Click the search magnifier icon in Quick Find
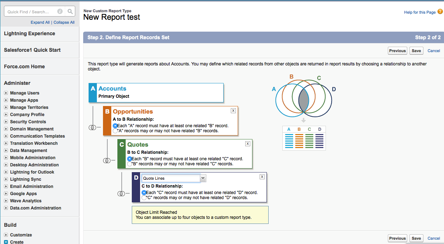Image resolution: width=444 pixels, height=244 pixels. (70, 11)
